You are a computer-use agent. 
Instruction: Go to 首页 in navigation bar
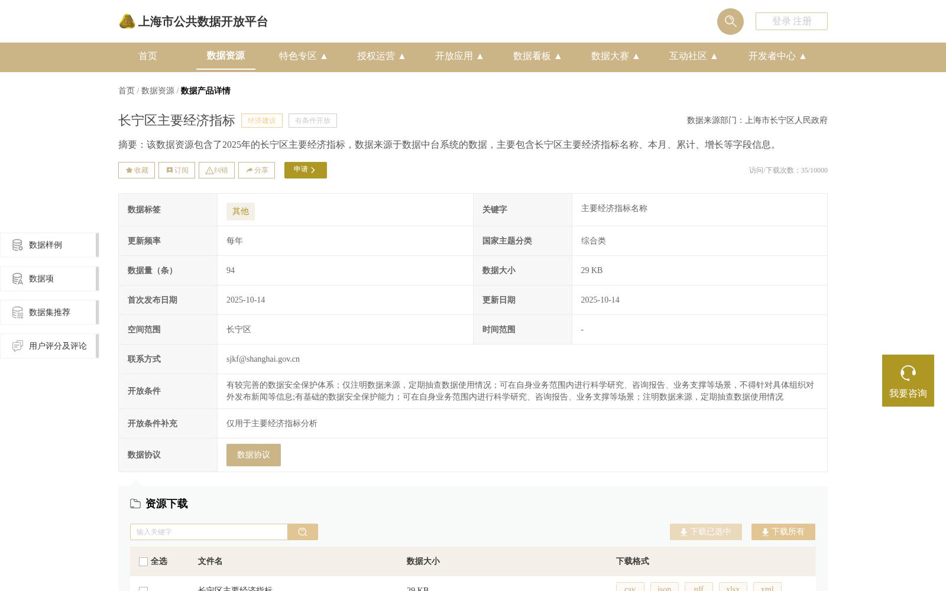pyautogui.click(x=148, y=56)
